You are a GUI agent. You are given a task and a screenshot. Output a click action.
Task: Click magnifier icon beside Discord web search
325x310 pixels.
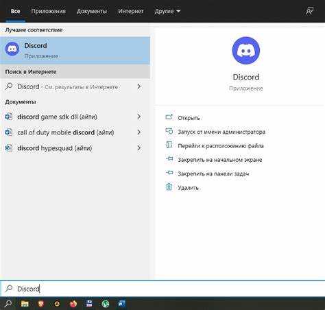point(9,86)
